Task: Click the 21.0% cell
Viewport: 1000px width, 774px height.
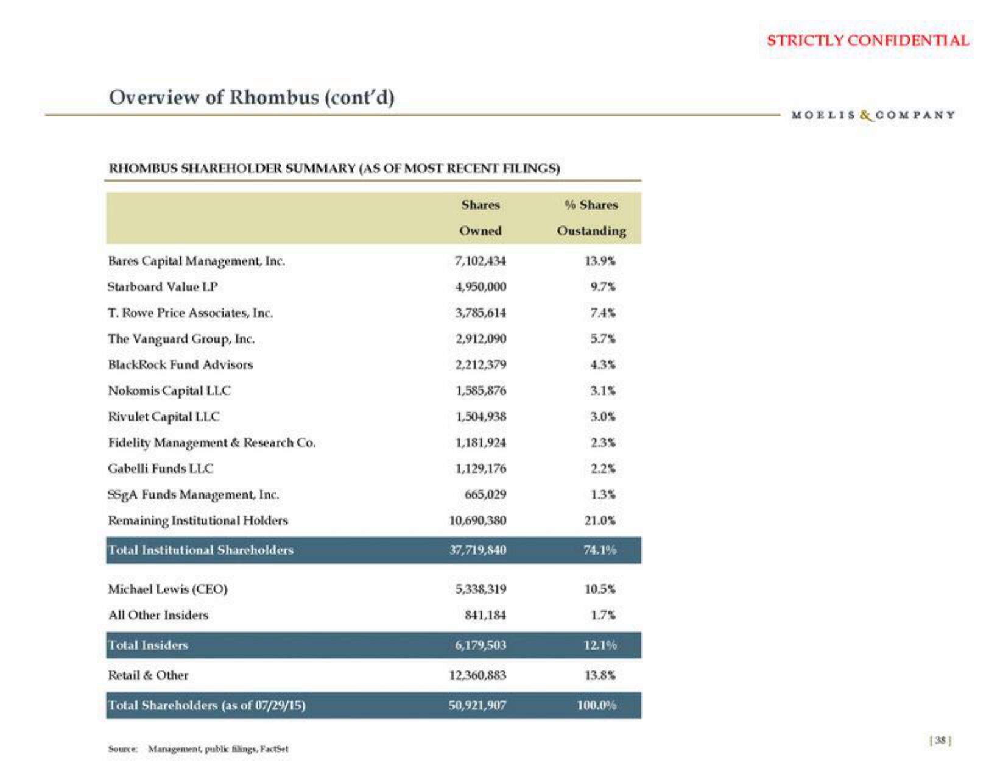Action: pos(600,520)
